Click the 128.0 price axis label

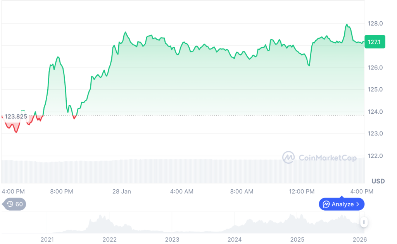(375, 24)
